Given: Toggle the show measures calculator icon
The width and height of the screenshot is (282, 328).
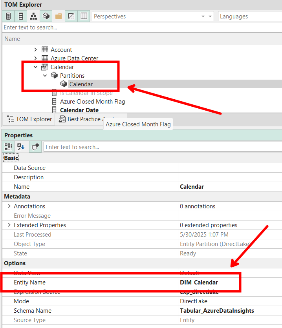Looking at the screenshot, I should 8,16.
